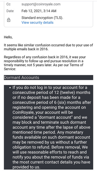Open View security details link

[37, 22]
